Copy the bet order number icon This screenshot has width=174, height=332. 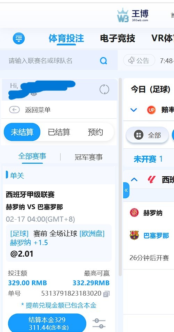(106, 294)
